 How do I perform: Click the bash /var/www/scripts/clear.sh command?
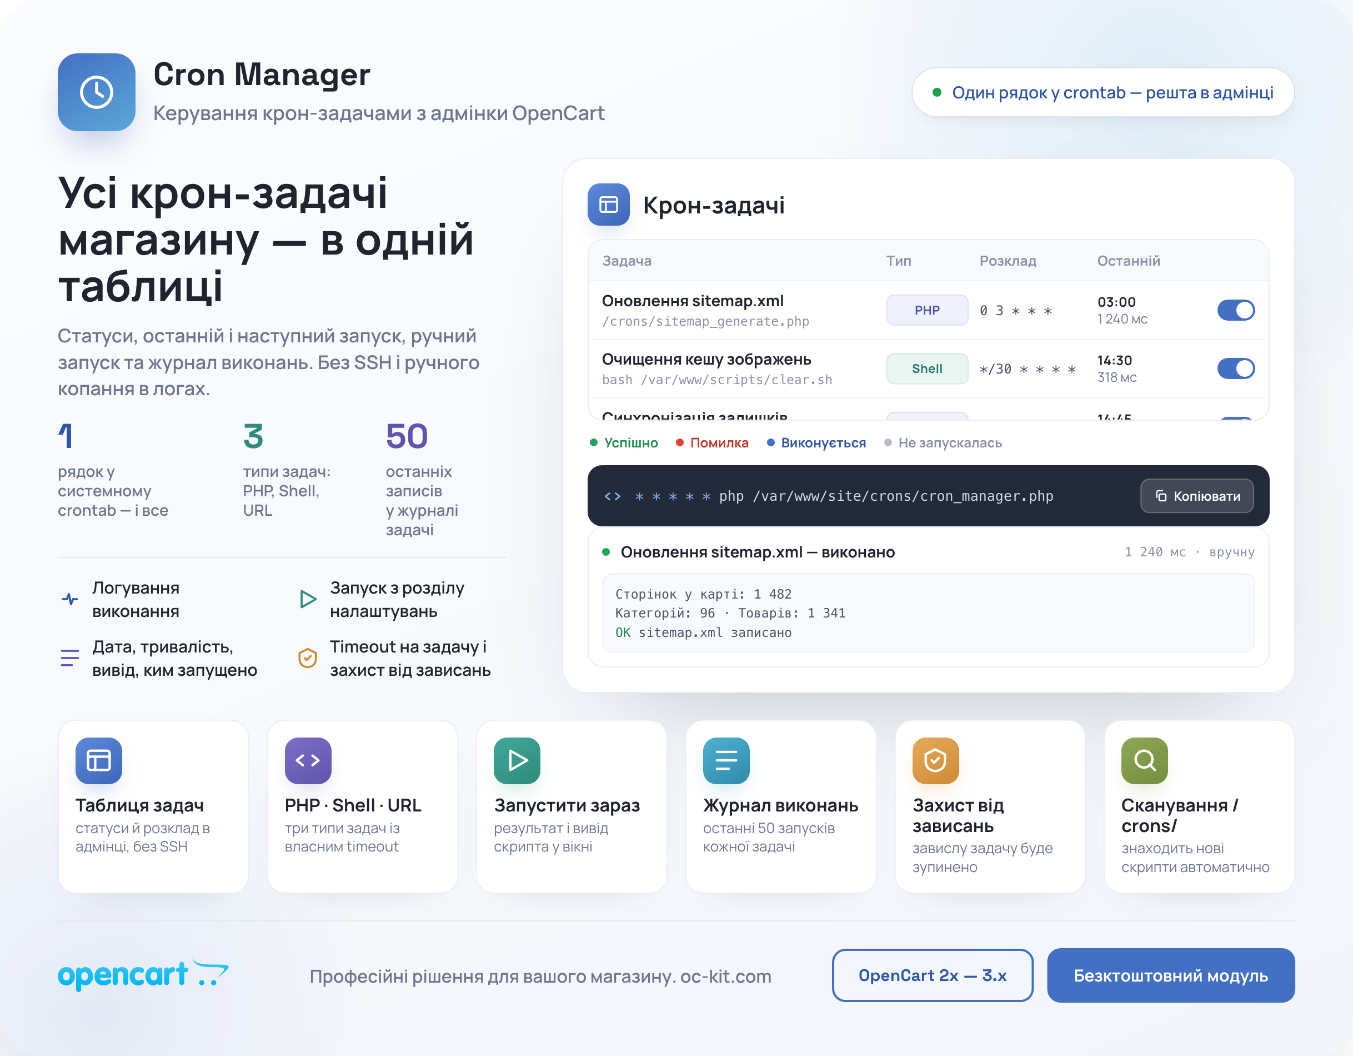point(718,380)
